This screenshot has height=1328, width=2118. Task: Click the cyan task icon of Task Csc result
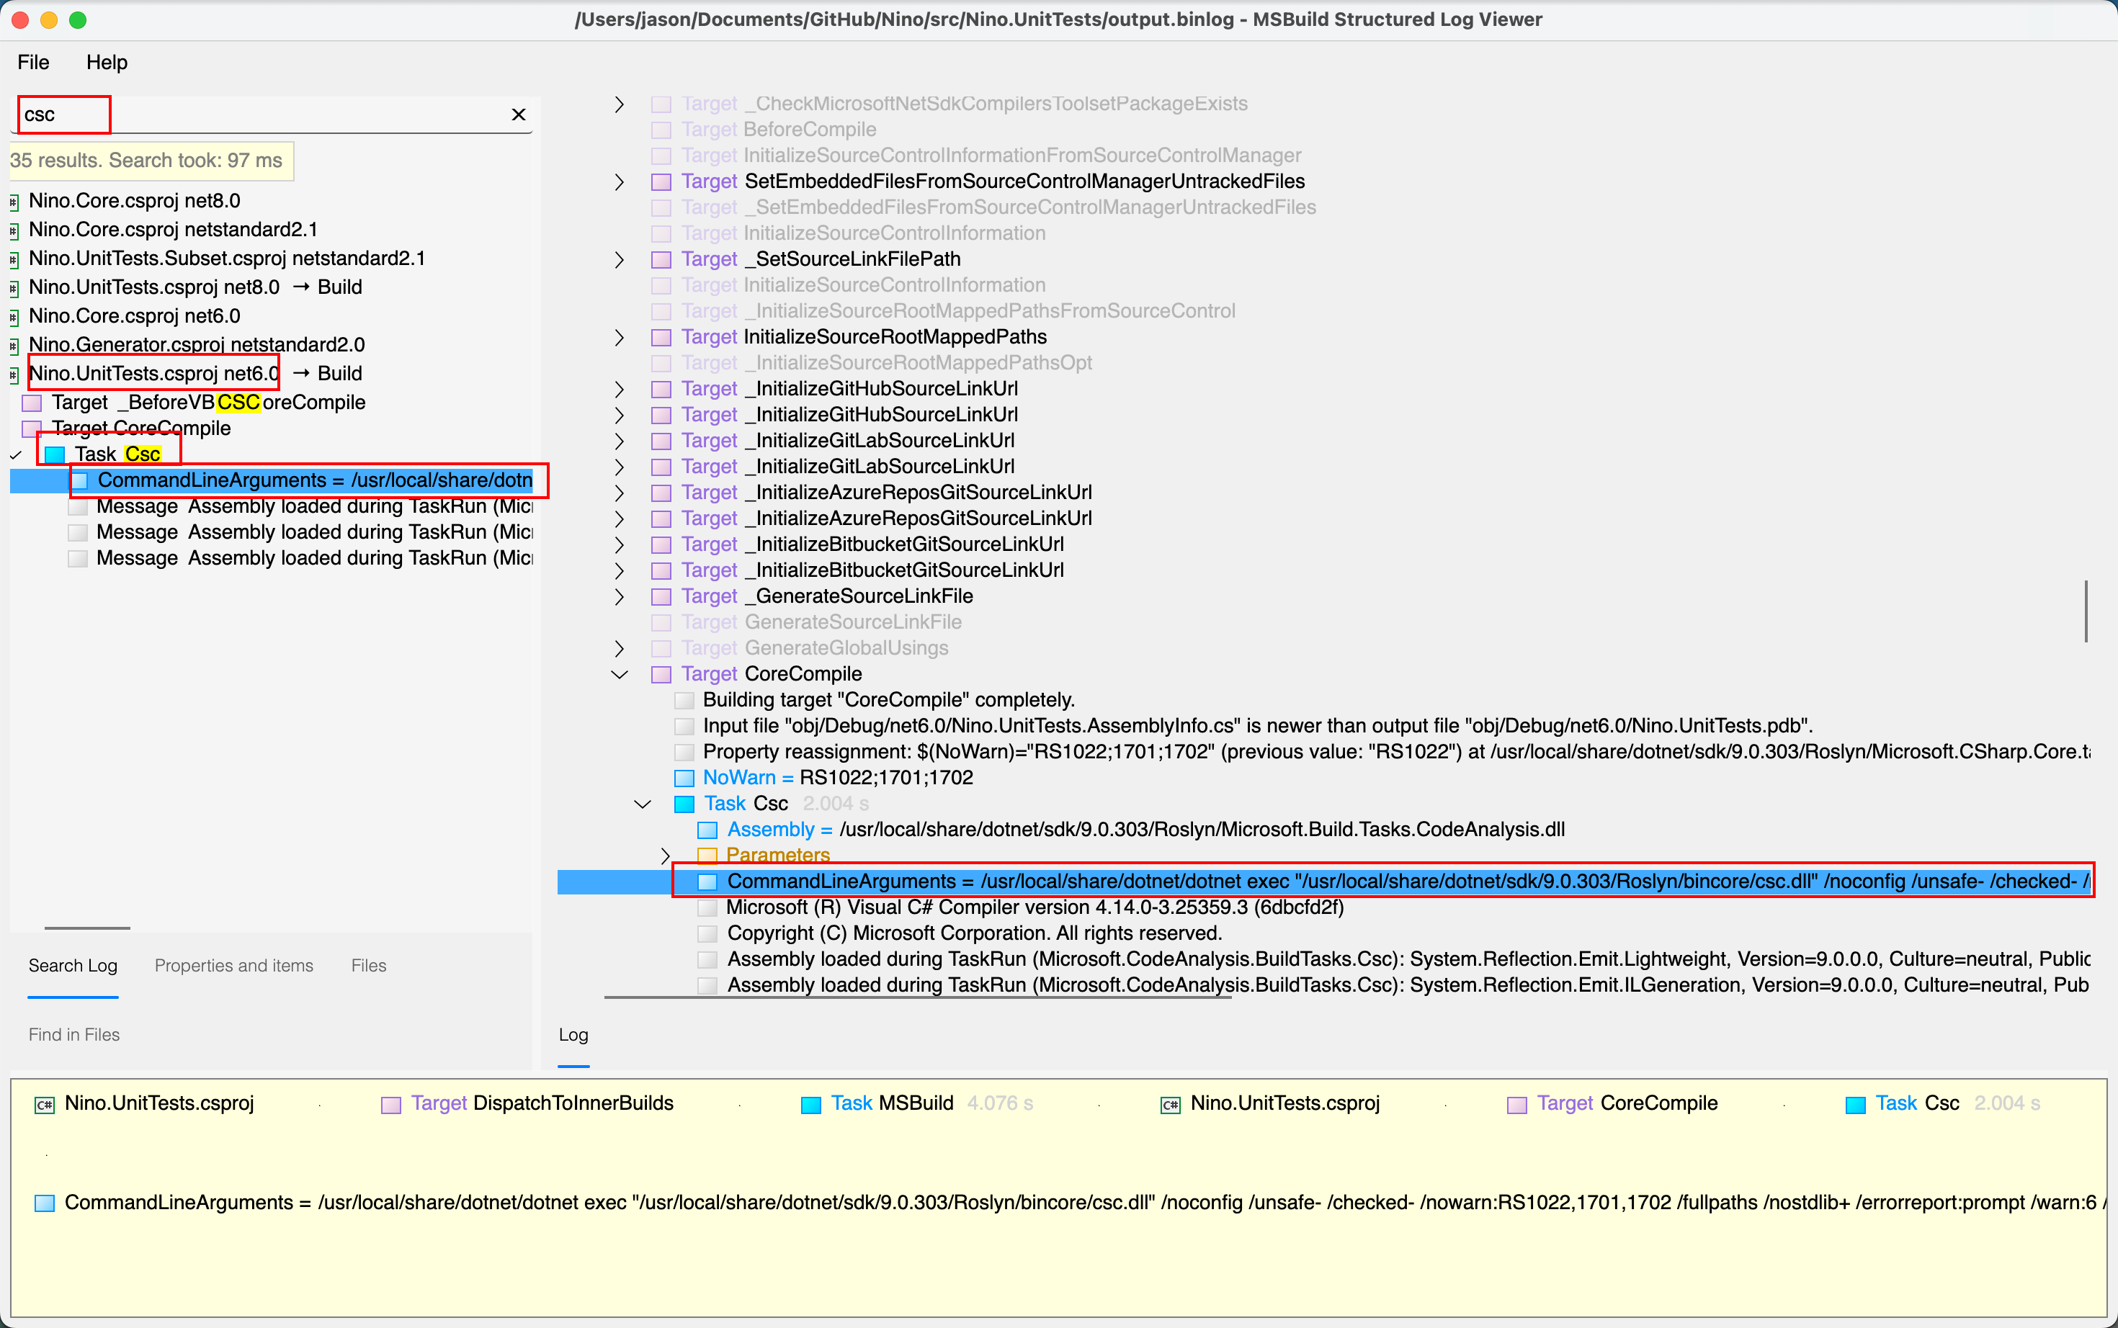tap(55, 455)
